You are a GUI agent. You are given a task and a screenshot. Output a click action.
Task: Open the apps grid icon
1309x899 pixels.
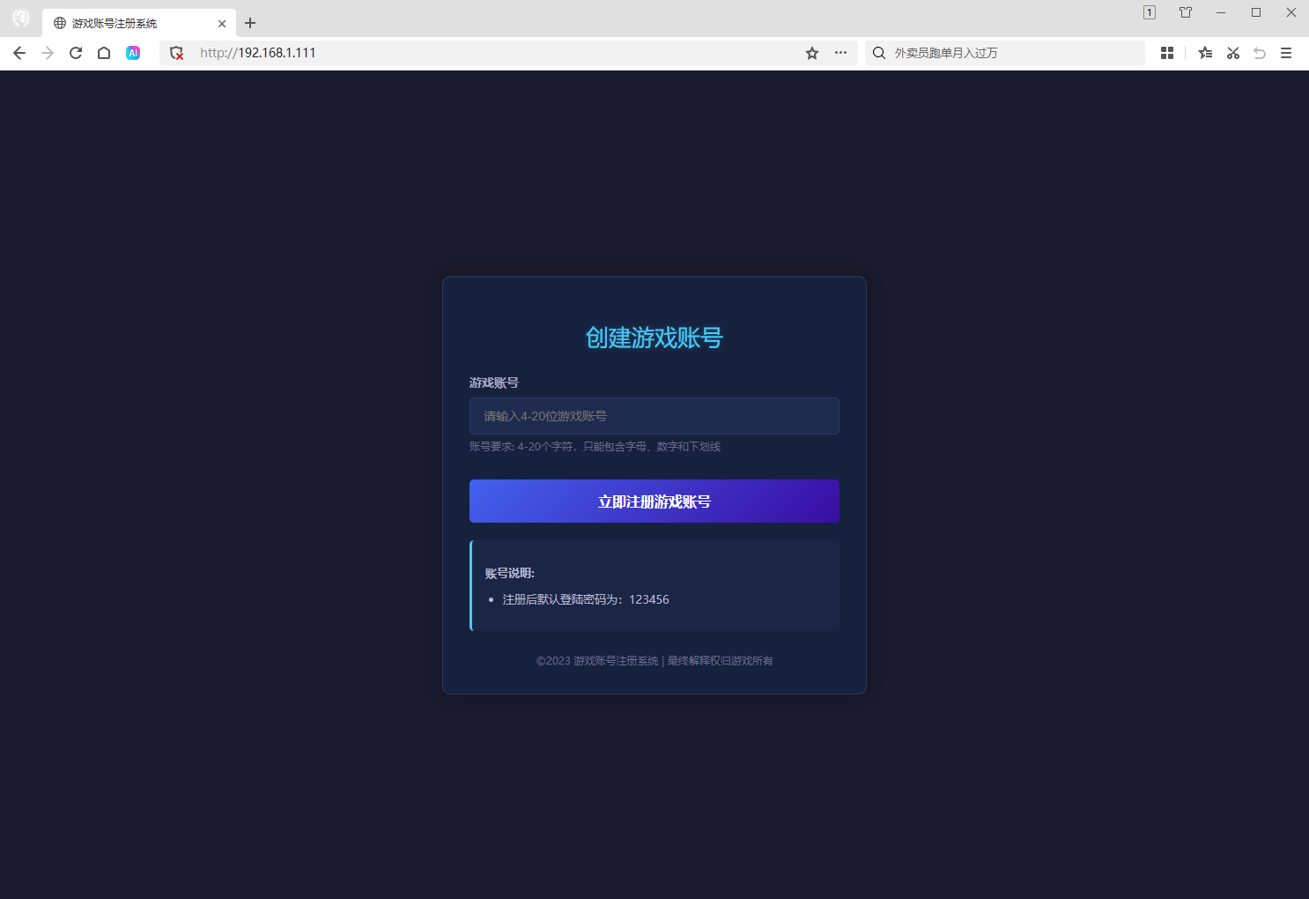[1166, 53]
